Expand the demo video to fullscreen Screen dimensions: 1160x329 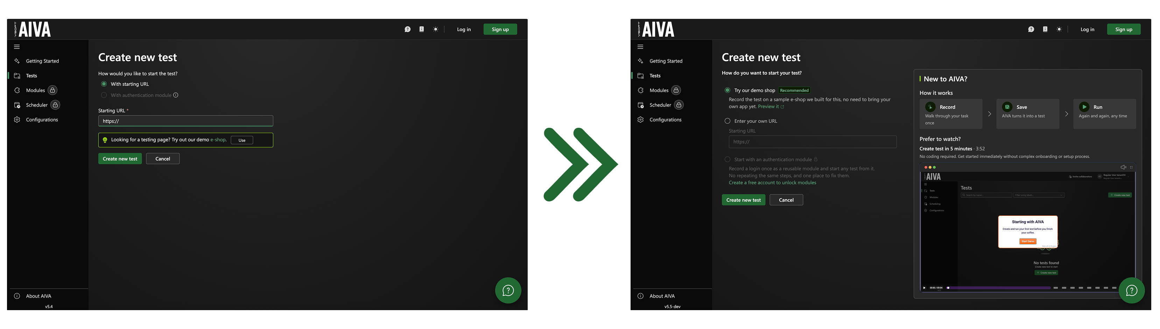pyautogui.click(x=1131, y=167)
